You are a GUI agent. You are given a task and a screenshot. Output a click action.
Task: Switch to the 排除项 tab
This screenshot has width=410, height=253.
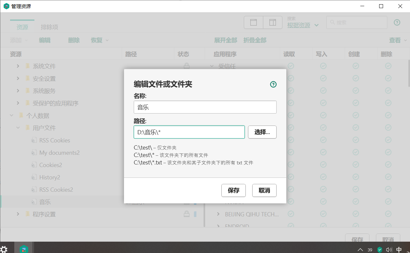49,27
